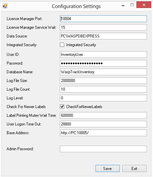The width and height of the screenshot is (153, 177).
Task: Select the License Manager Service Wait field
Action: pos(103,27)
